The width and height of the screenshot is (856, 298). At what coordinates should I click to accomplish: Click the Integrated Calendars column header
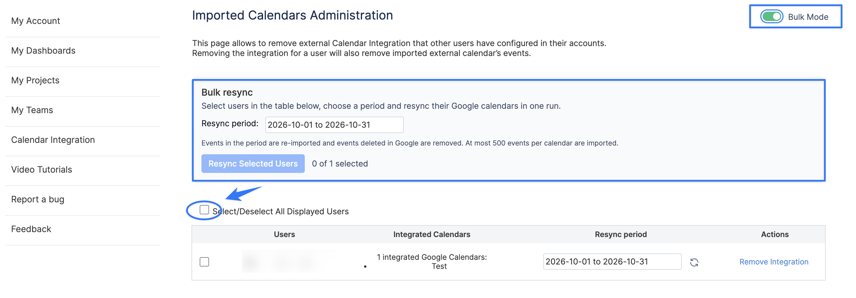coord(432,234)
